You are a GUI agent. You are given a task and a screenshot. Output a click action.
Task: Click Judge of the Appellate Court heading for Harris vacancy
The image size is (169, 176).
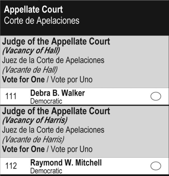56,111
